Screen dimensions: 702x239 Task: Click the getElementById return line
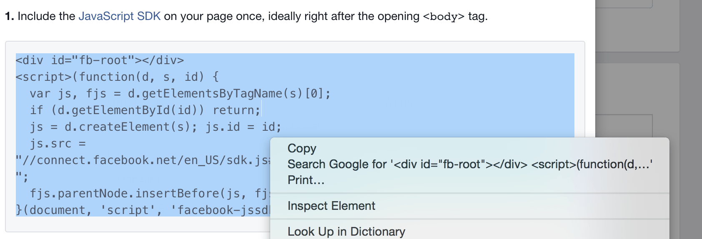click(145, 110)
